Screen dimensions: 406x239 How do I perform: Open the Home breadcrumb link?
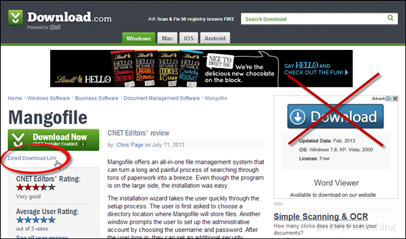tap(15, 98)
